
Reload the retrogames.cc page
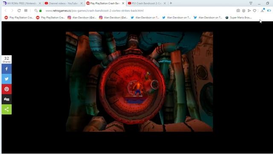click(x=19, y=11)
